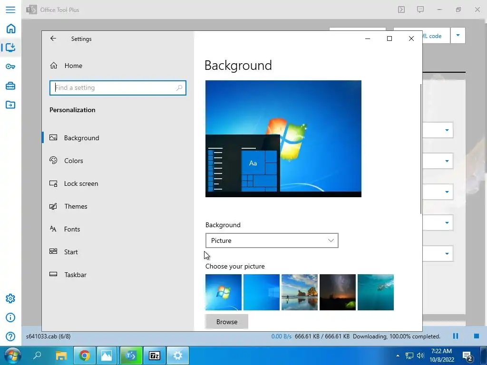This screenshot has height=365, width=487.
Task: Expand the XML code split-button arrow
Action: [x=458, y=35]
